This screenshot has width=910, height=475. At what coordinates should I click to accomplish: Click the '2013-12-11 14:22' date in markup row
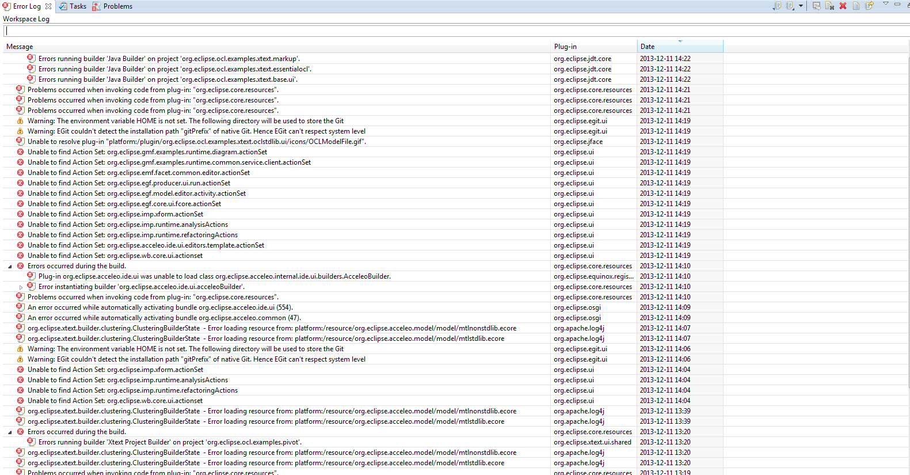pos(665,59)
